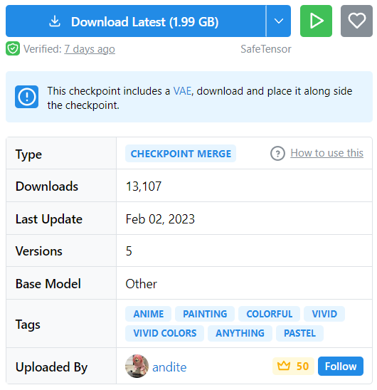
Task: Click Download Latest (1.99 GB) button
Action: [136, 21]
